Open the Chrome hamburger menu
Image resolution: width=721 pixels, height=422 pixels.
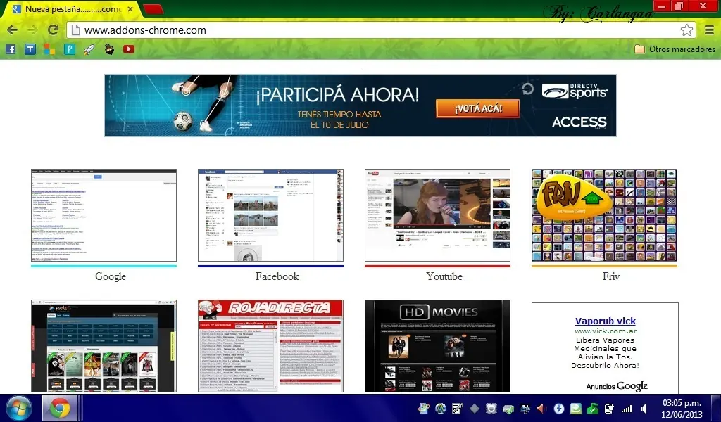coord(709,30)
